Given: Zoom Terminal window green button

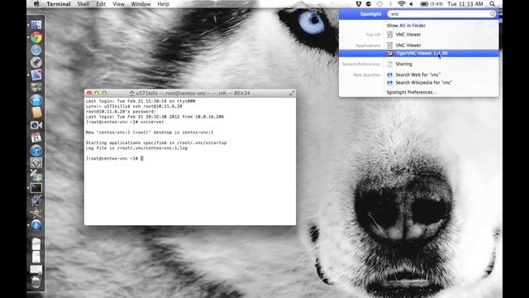Looking at the screenshot, I should tap(104, 93).
